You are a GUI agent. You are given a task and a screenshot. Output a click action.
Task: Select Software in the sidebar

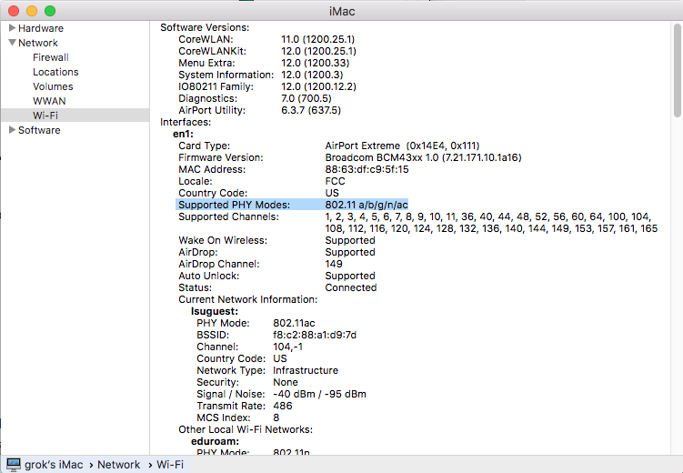39,130
